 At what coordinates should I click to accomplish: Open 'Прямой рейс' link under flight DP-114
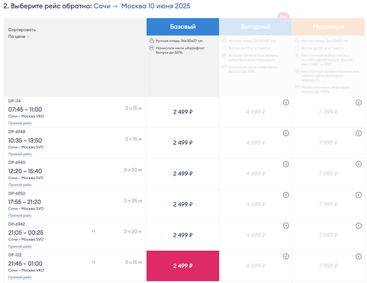click(19, 123)
